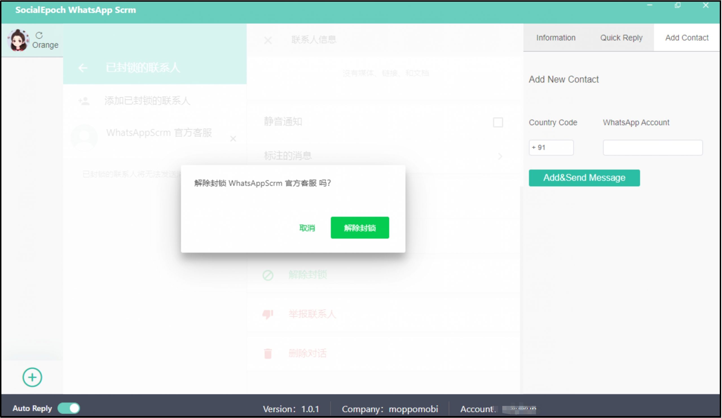Close the SocialEpoch WhatsApp Scrm window

(706, 5)
